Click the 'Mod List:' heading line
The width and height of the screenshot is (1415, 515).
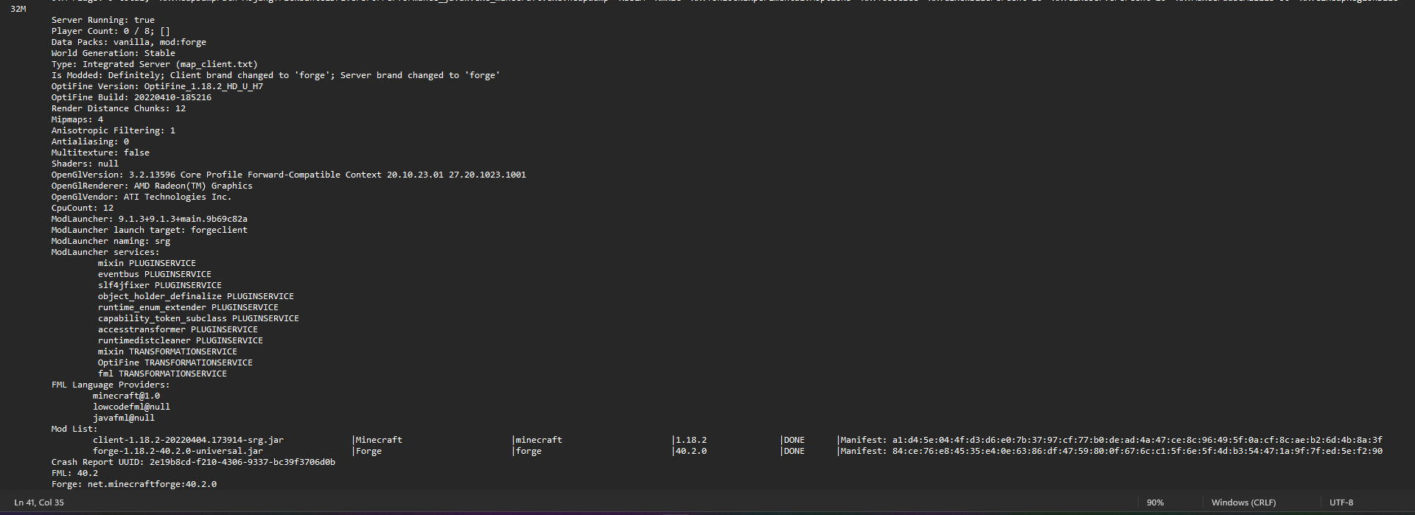74,429
